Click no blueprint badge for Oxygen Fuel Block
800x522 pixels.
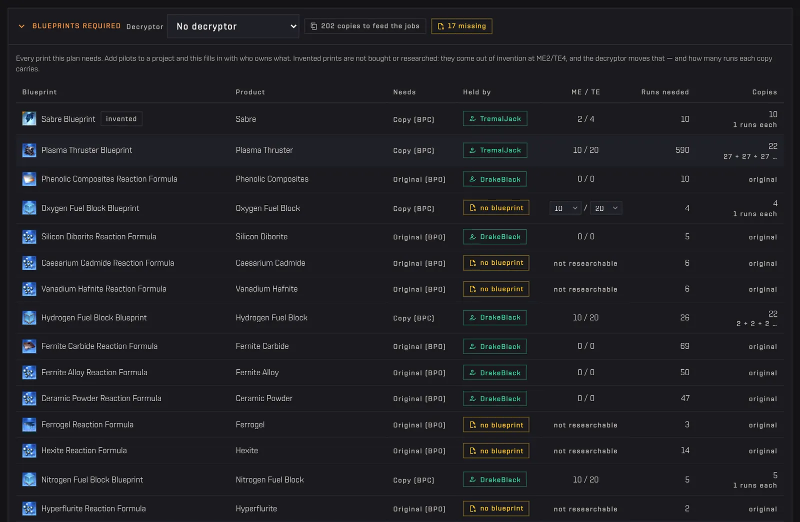(x=496, y=208)
